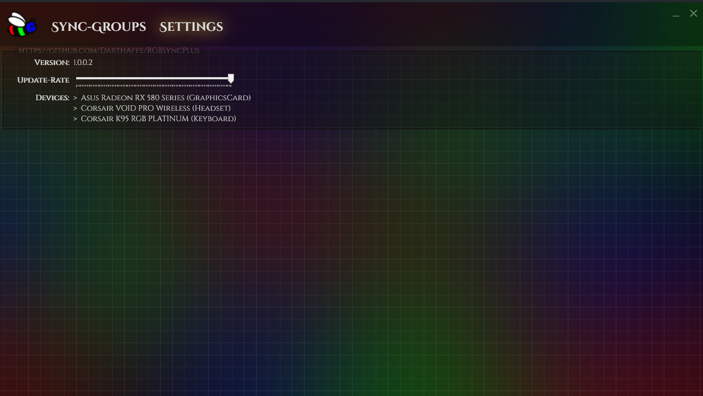703x396 pixels.
Task: Expand the Asus Radeon RX 580 Series device
Action: [75, 97]
